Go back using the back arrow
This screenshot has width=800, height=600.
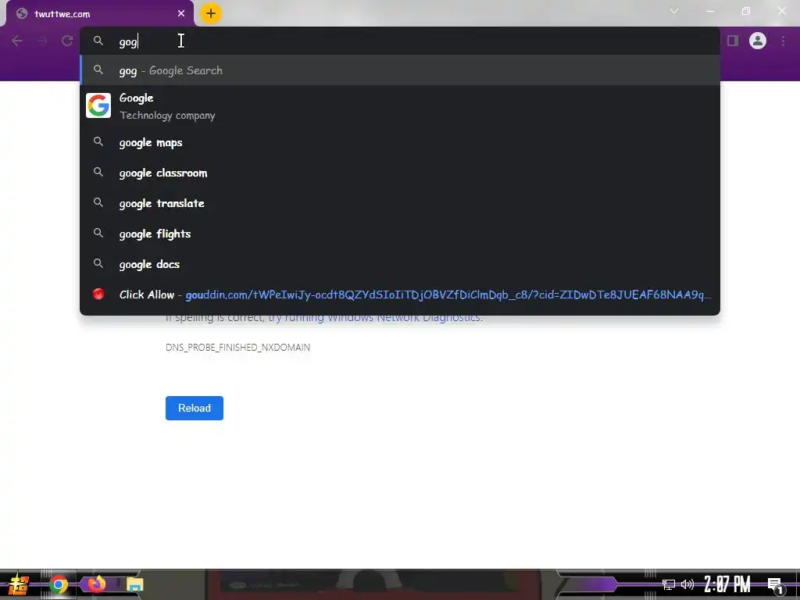17,41
